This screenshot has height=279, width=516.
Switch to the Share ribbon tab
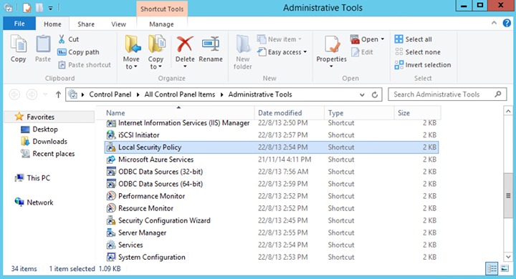click(86, 24)
